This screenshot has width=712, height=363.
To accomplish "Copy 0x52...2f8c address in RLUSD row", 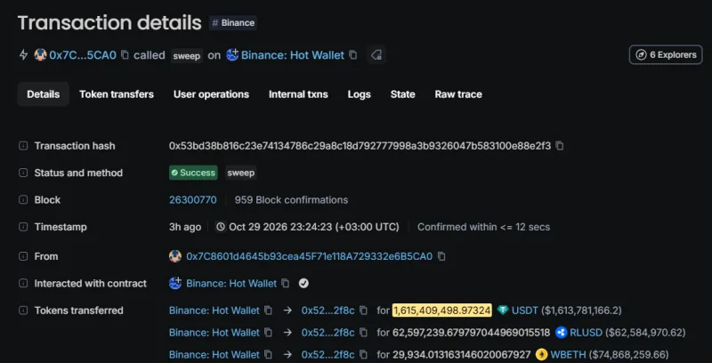I will pyautogui.click(x=363, y=332).
